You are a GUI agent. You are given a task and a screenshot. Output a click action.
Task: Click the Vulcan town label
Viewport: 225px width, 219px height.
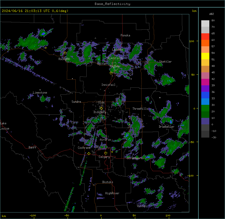(142, 206)
